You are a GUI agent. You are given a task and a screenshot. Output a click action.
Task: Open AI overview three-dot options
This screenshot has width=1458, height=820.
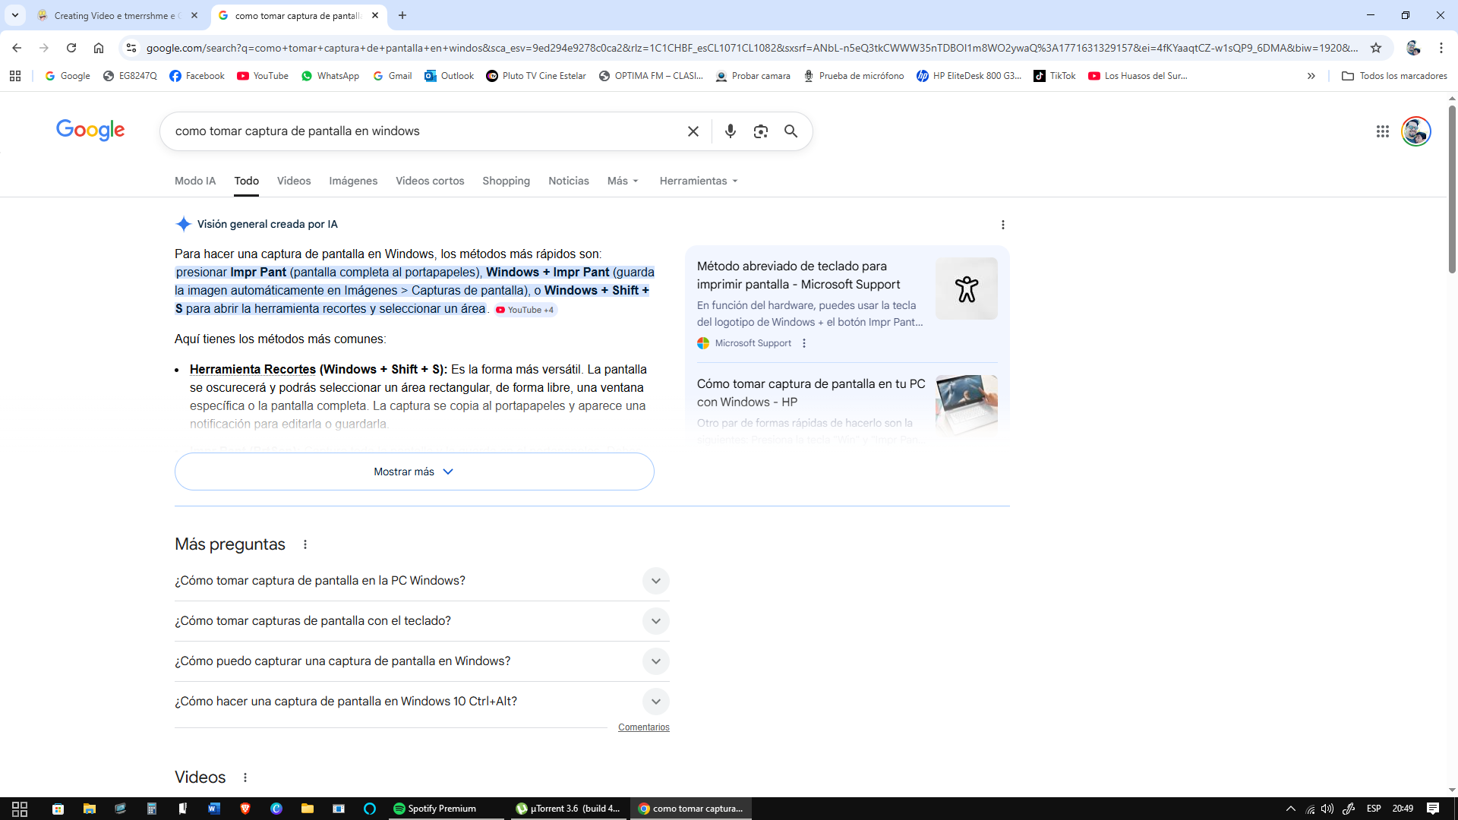(x=1002, y=225)
